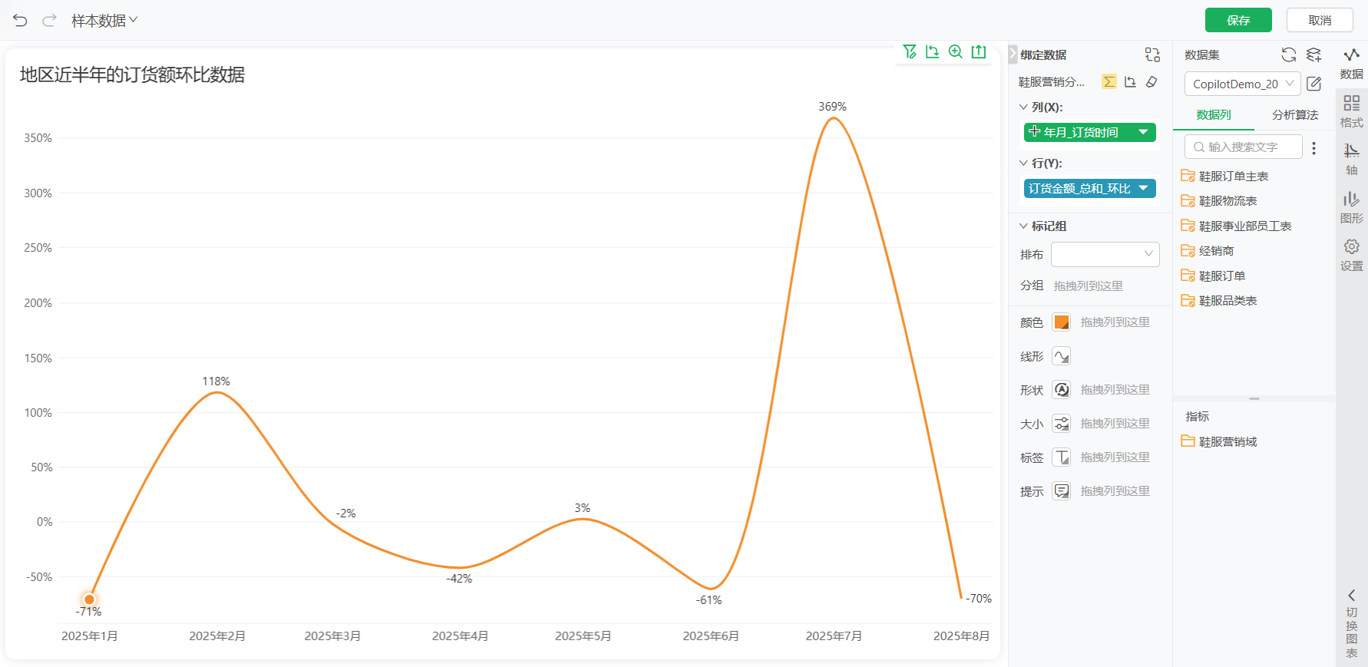Click the orange color swatch
This screenshot has width=1368, height=667.
(1061, 322)
